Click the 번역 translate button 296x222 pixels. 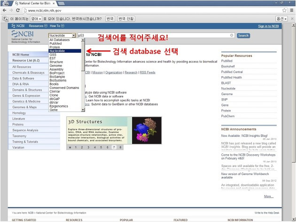click(x=110, y=19)
